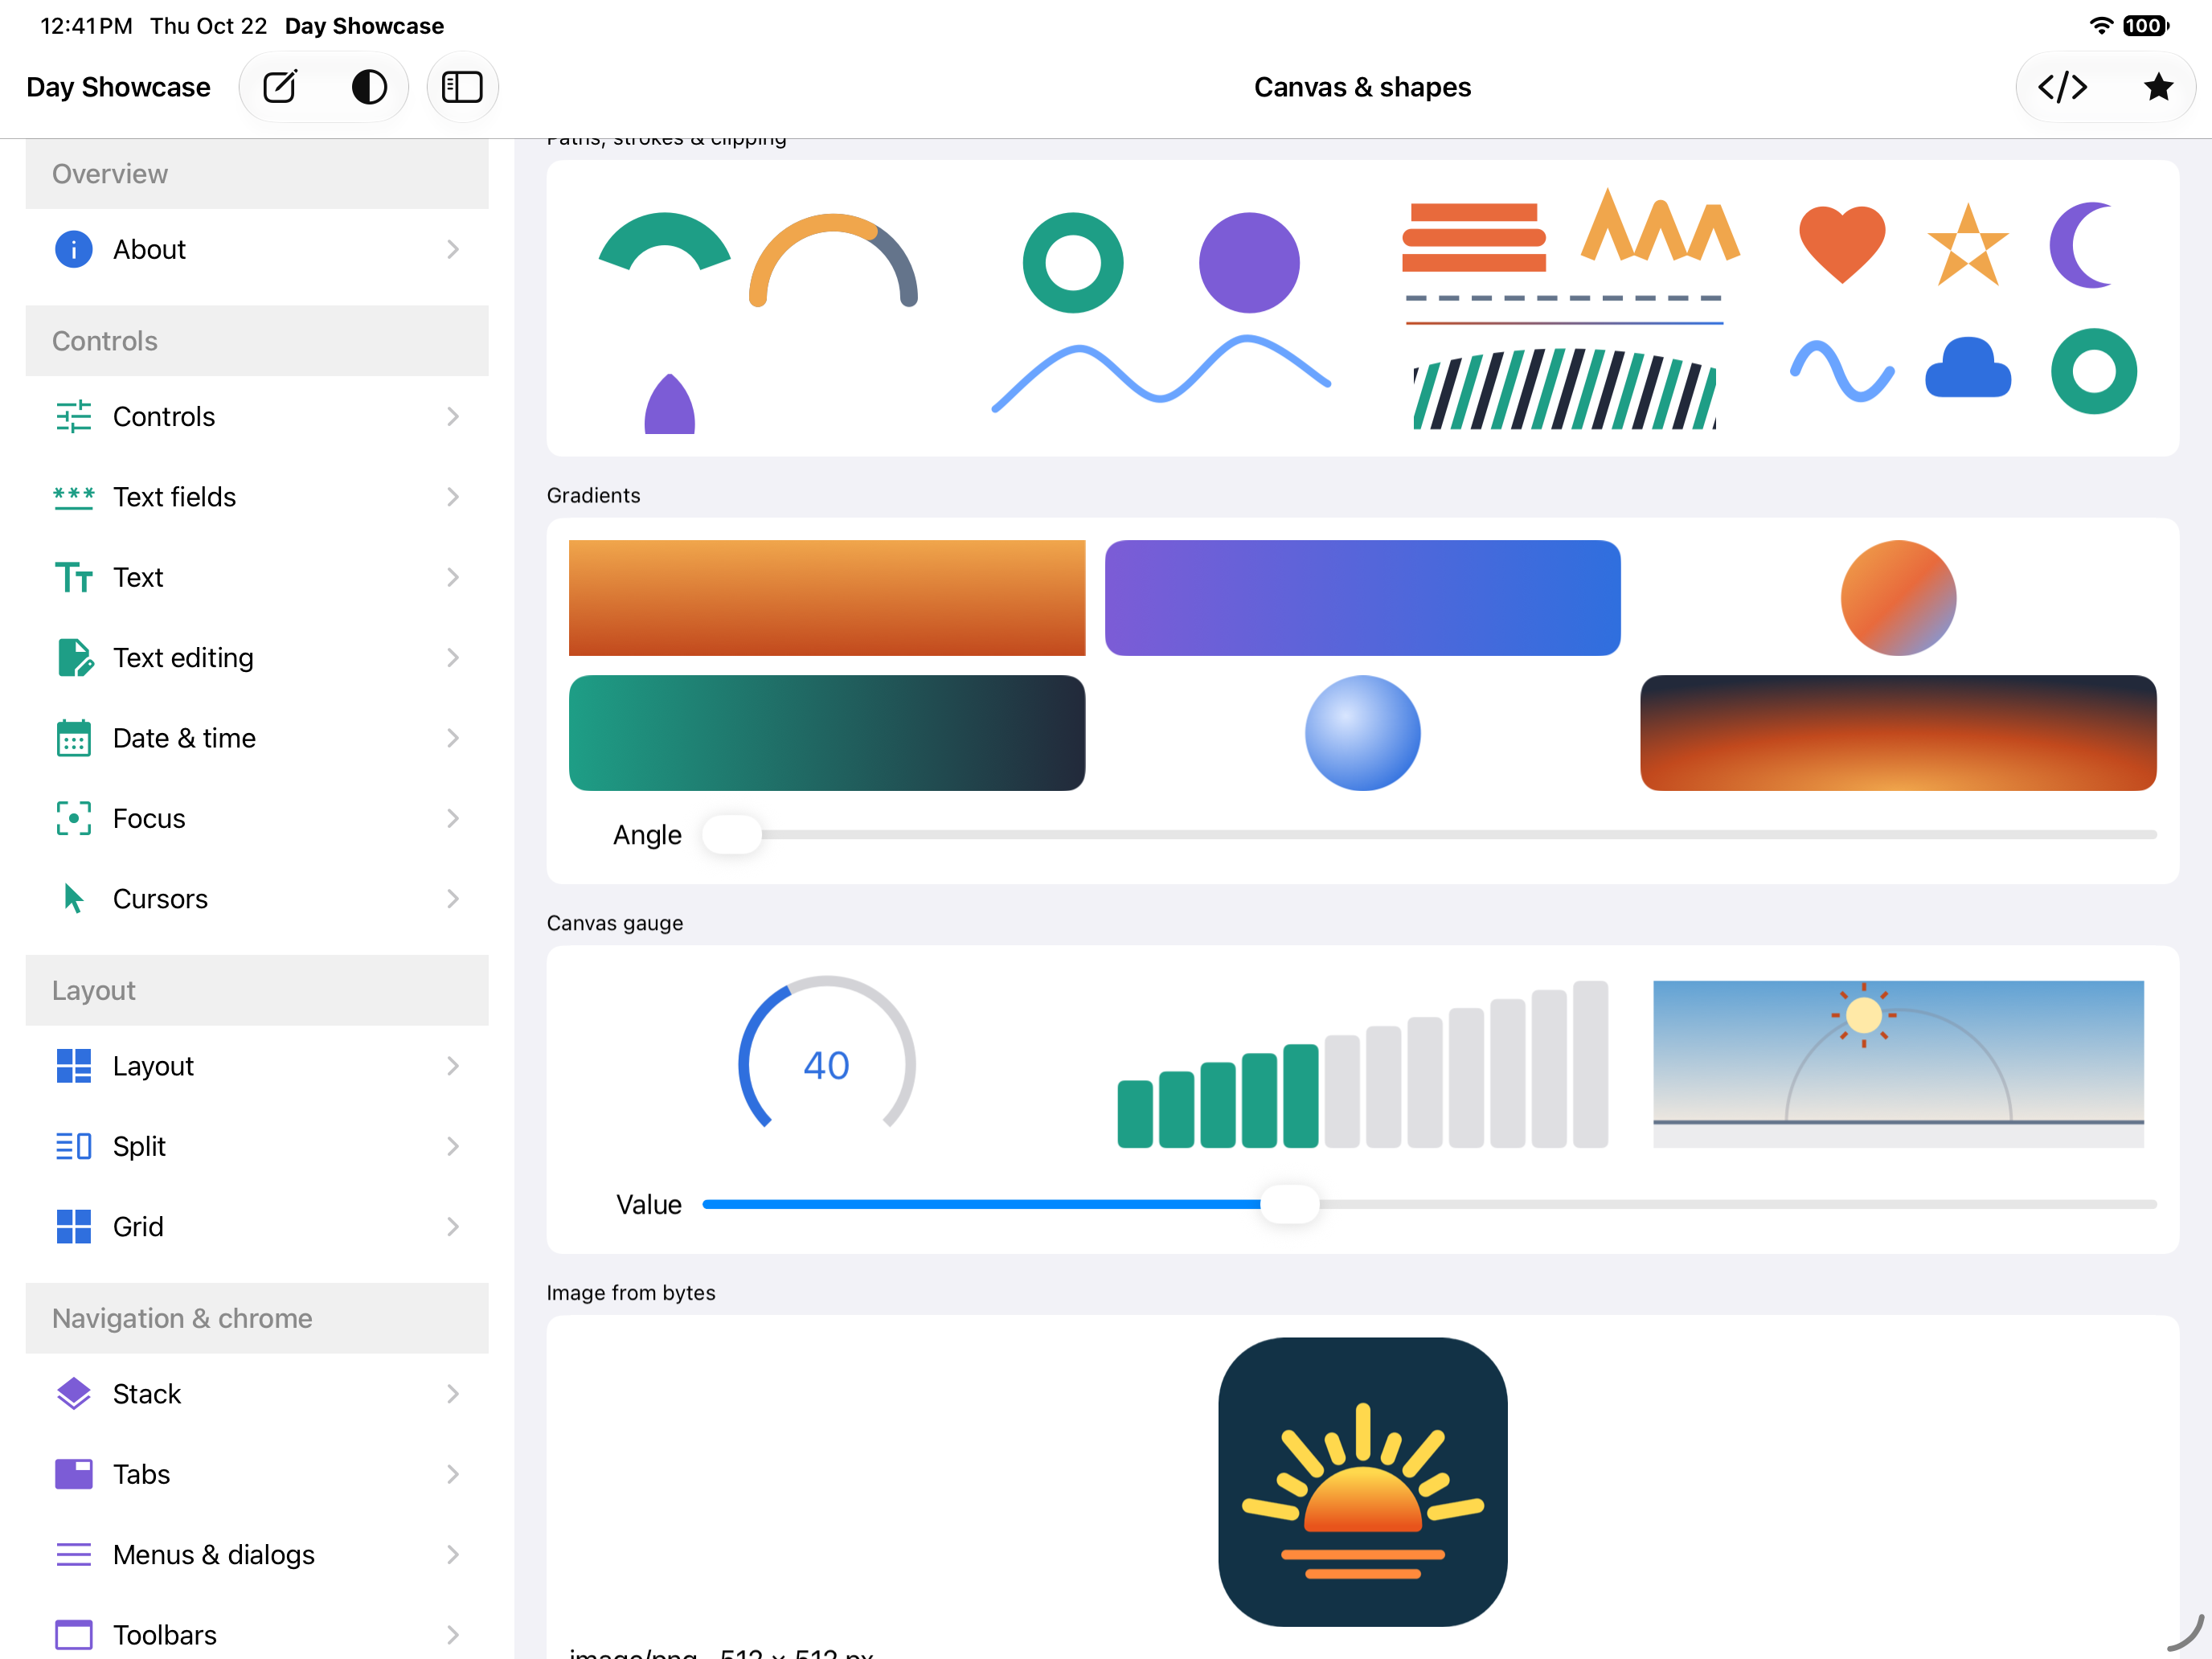
Task: Open the Grid sidebar item
Action: [x=257, y=1227]
